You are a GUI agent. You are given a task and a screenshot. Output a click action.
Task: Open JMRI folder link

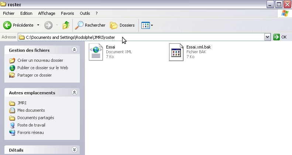(x=22, y=103)
